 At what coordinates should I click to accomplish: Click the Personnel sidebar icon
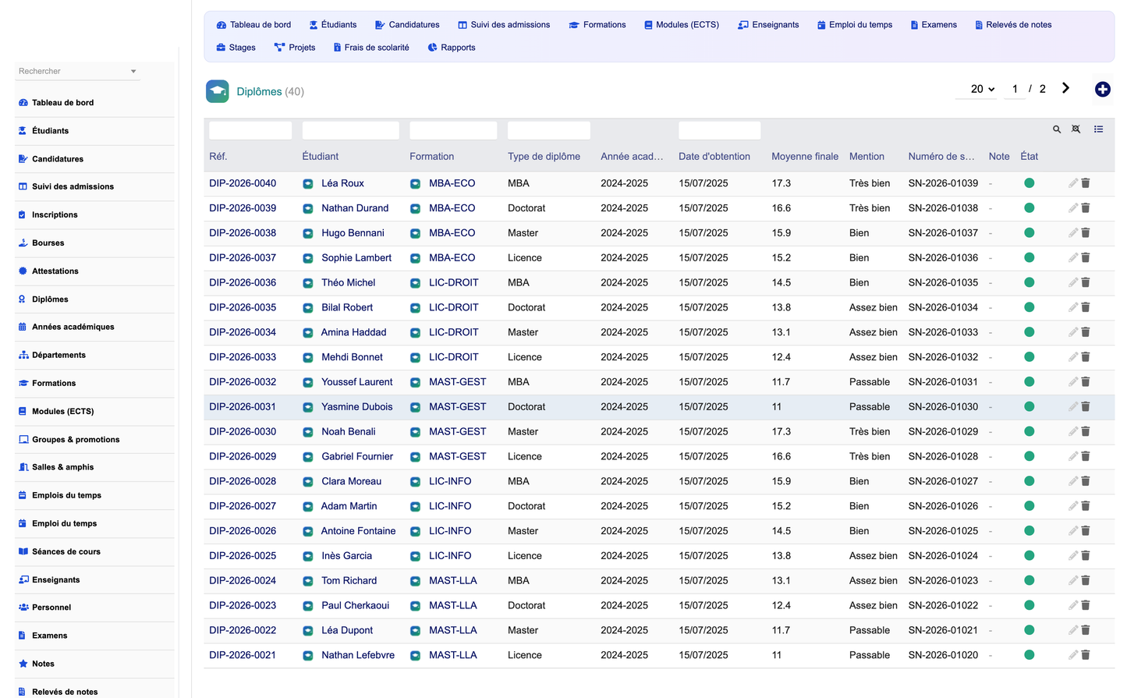[x=23, y=608]
